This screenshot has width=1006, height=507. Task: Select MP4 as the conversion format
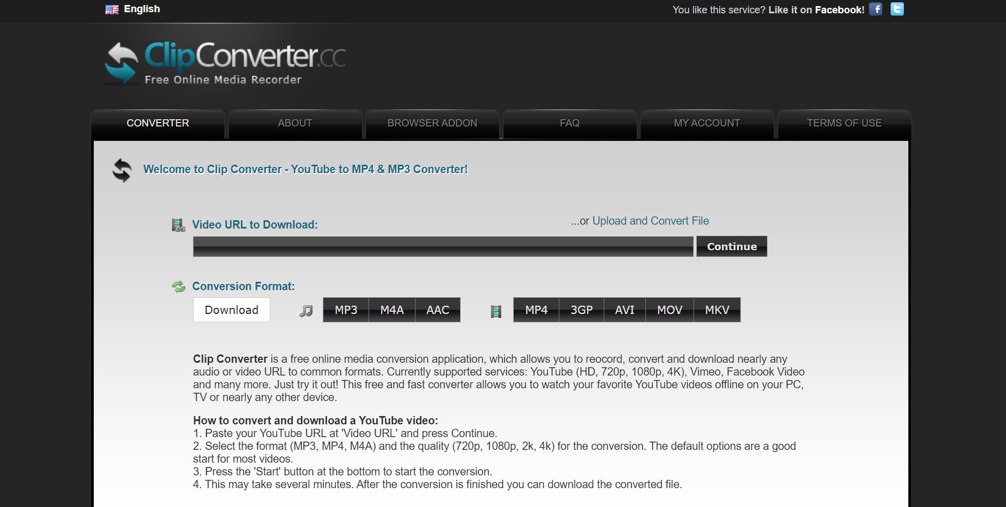tap(535, 310)
